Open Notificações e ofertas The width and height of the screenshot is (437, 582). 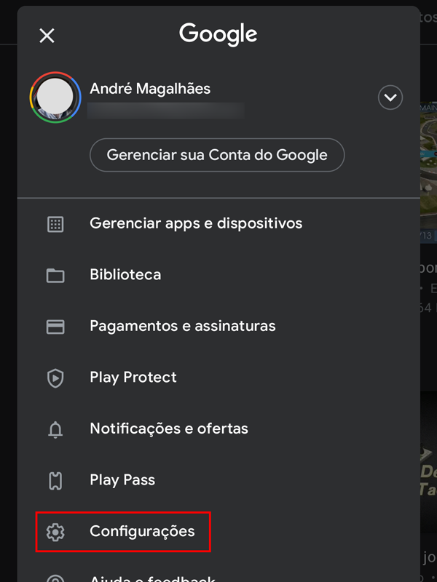click(169, 428)
